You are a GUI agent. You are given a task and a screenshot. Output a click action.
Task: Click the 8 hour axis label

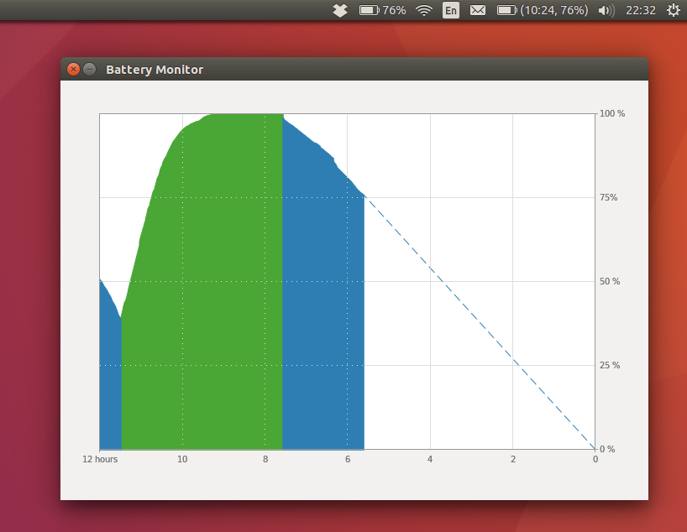(265, 459)
